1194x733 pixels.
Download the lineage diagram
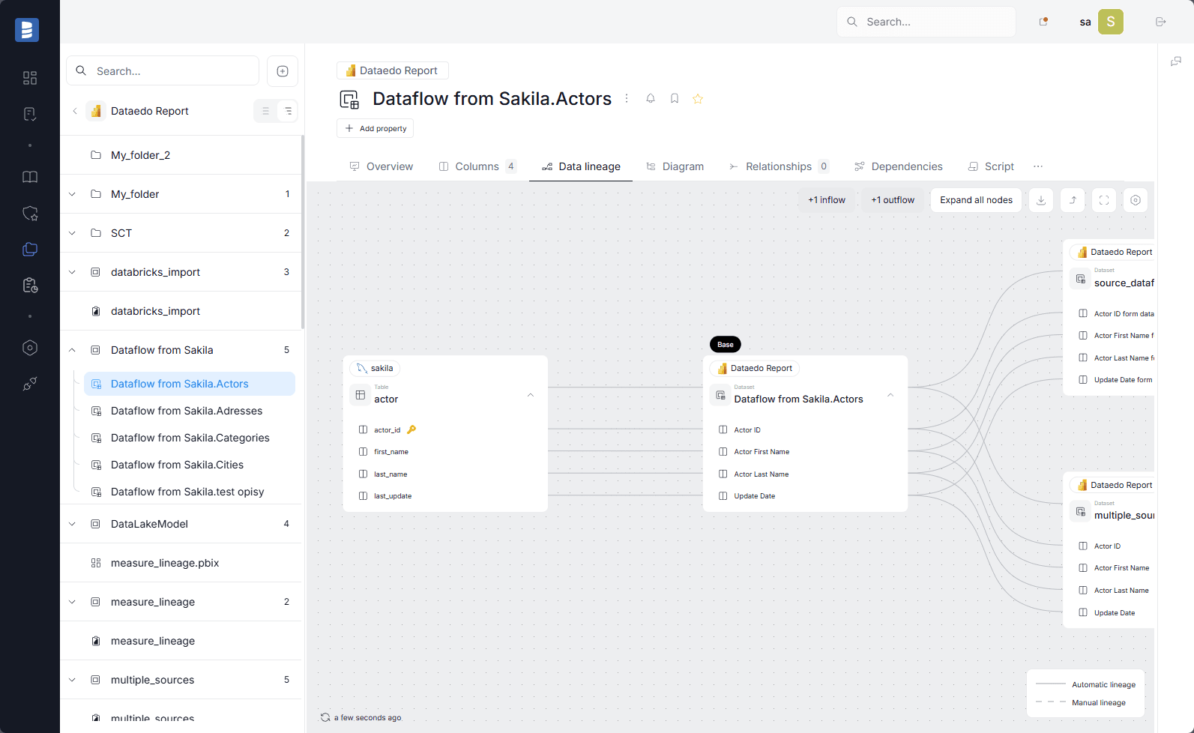coord(1041,200)
